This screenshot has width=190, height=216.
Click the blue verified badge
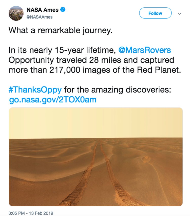[63, 10]
